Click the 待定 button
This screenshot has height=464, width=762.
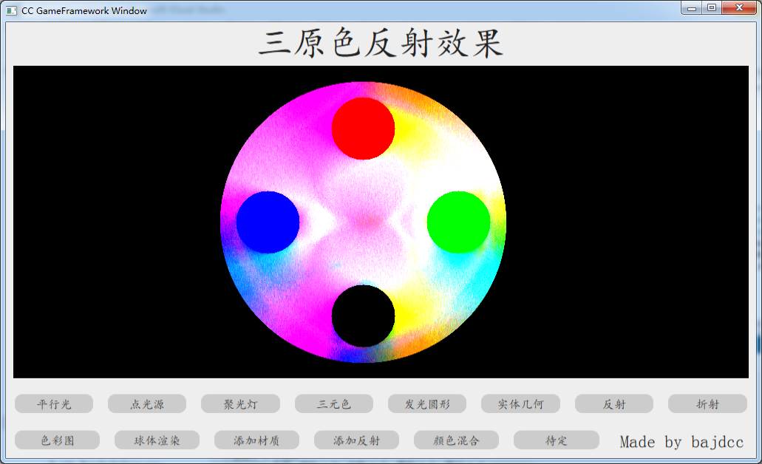557,440
